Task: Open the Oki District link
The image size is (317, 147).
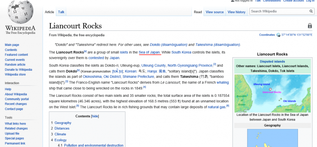Action: [x=112, y=77]
